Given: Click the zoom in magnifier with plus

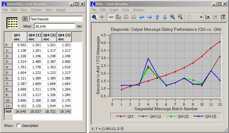Looking at the screenshot, I should [172, 17].
